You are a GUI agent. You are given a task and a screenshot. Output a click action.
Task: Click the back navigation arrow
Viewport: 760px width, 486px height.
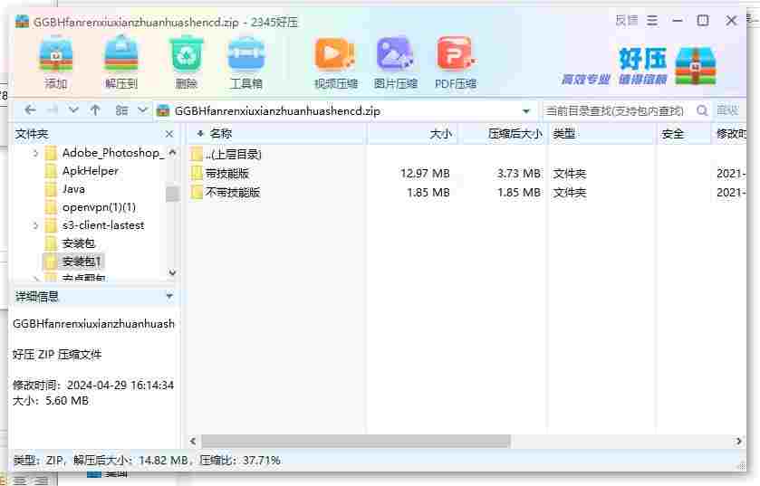30,110
